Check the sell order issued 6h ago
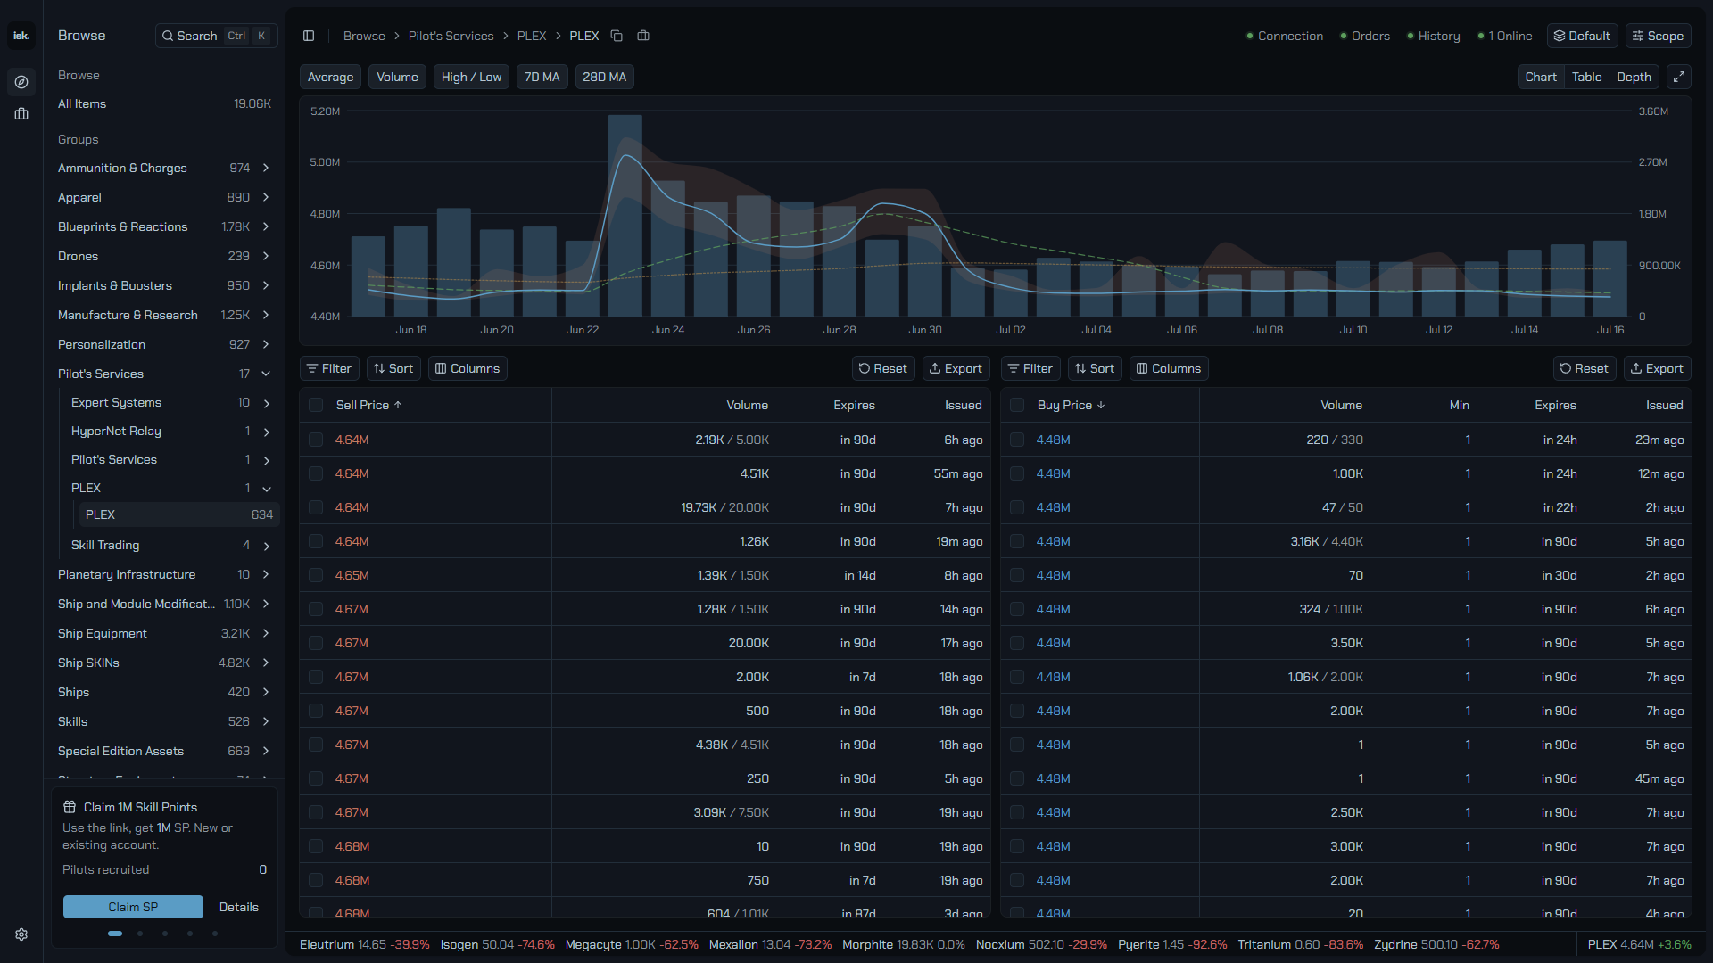The height and width of the screenshot is (963, 1713). 316,440
